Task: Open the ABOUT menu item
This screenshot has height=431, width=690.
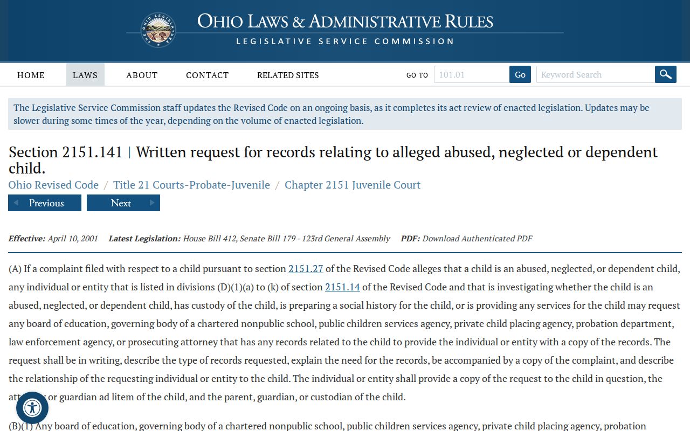Action: coord(142,75)
